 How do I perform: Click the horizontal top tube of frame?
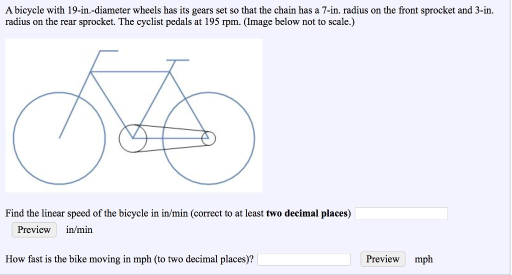tap(130, 71)
